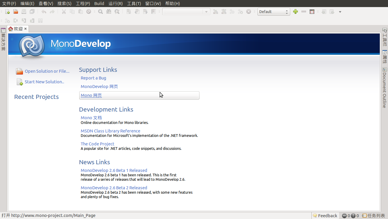This screenshot has width=388, height=219.
Task: Click the Copy toolbar icon
Action: click(72, 12)
